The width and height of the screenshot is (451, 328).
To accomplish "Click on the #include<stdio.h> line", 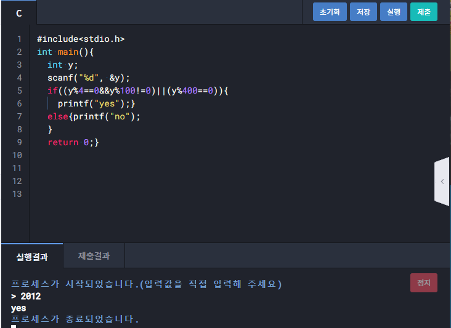I will click(x=81, y=39).
